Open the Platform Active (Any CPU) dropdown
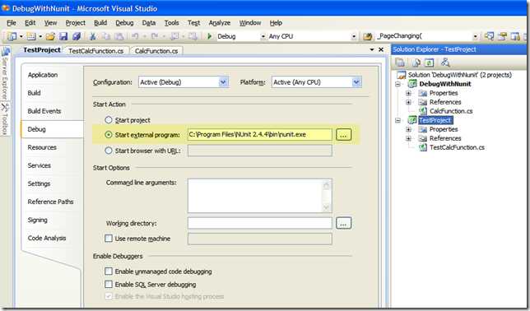 (356, 82)
